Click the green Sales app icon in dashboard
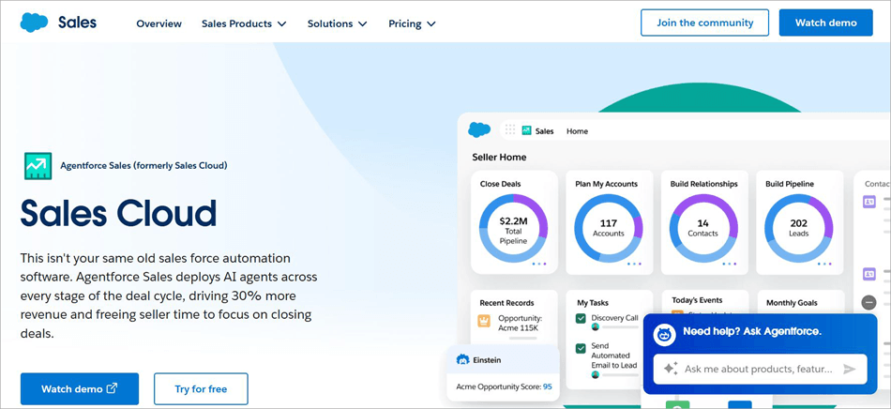The height and width of the screenshot is (409, 891). pos(526,130)
